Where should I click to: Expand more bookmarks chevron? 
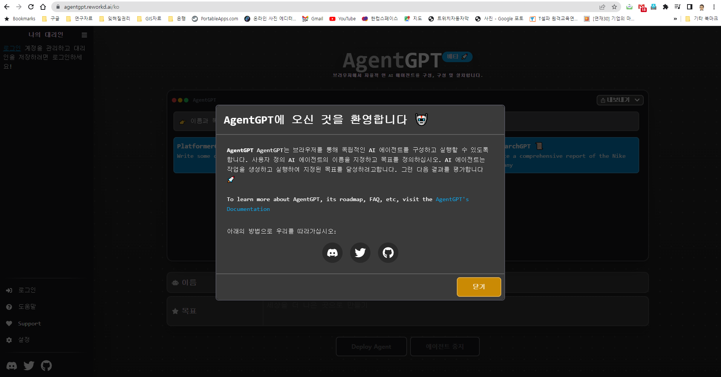coord(675,19)
